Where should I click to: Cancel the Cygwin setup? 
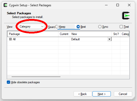pos(123,94)
